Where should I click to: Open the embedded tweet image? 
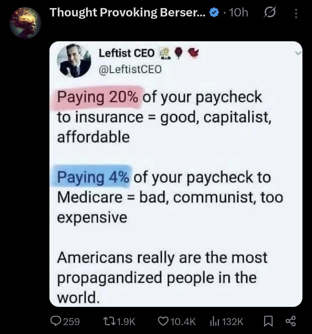click(x=176, y=174)
